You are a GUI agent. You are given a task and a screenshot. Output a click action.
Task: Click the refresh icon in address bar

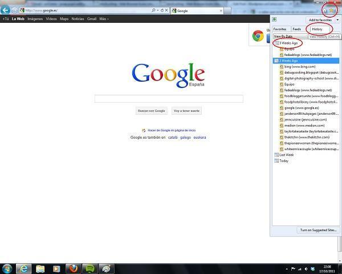162,10
